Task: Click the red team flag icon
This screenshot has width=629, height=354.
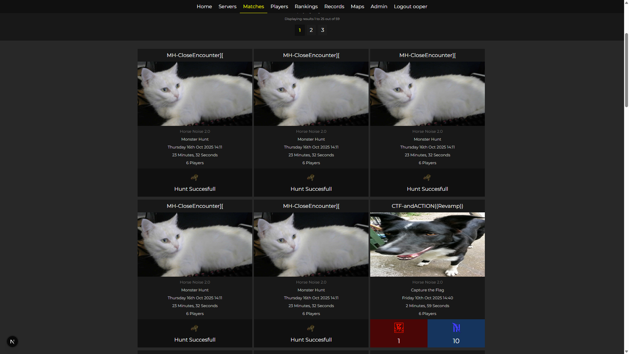Action: point(399,328)
